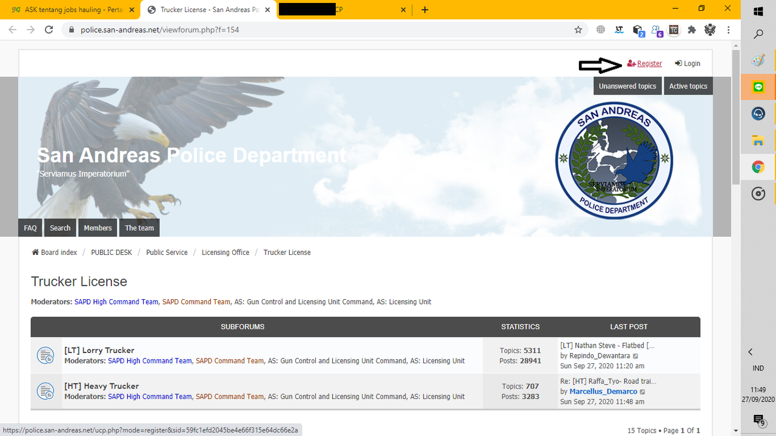Screen dimensions: 776x436
Task: Switch to the browser tab ending in CP
Action: pyautogui.click(x=344, y=10)
